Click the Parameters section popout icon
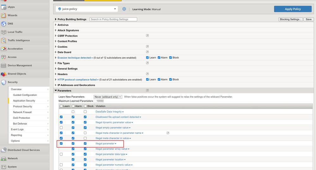The image size is (316, 170). [x=147, y=91]
